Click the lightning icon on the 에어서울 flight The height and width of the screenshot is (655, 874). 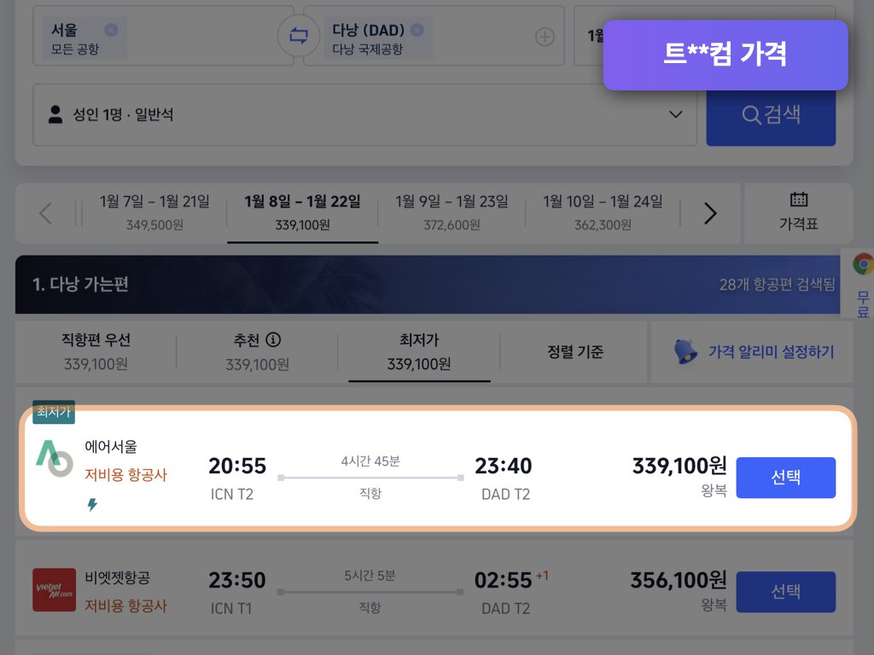tap(91, 505)
